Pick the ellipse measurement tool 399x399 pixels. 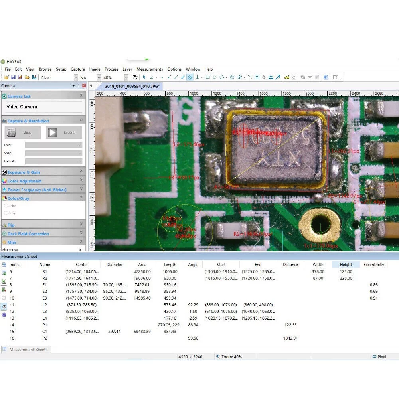(x=215, y=77)
